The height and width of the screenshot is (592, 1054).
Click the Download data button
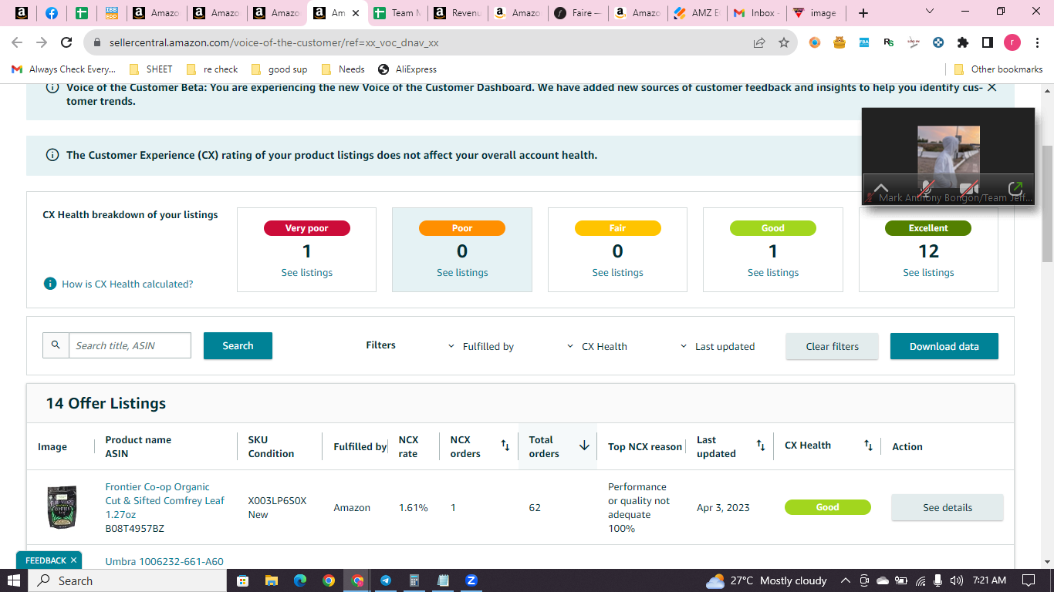944,346
